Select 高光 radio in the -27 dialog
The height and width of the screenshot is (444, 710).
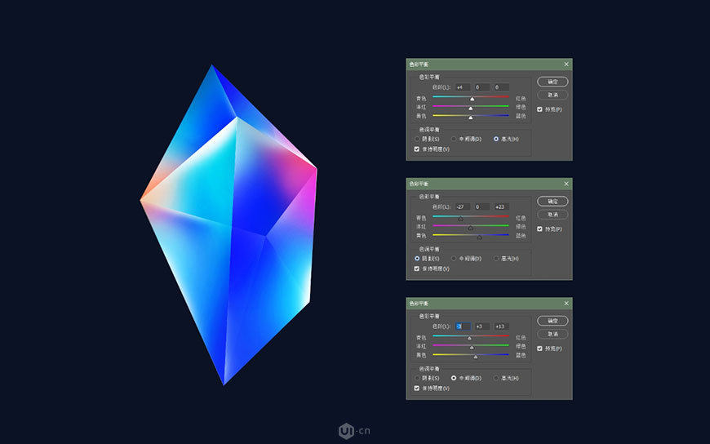pos(495,258)
